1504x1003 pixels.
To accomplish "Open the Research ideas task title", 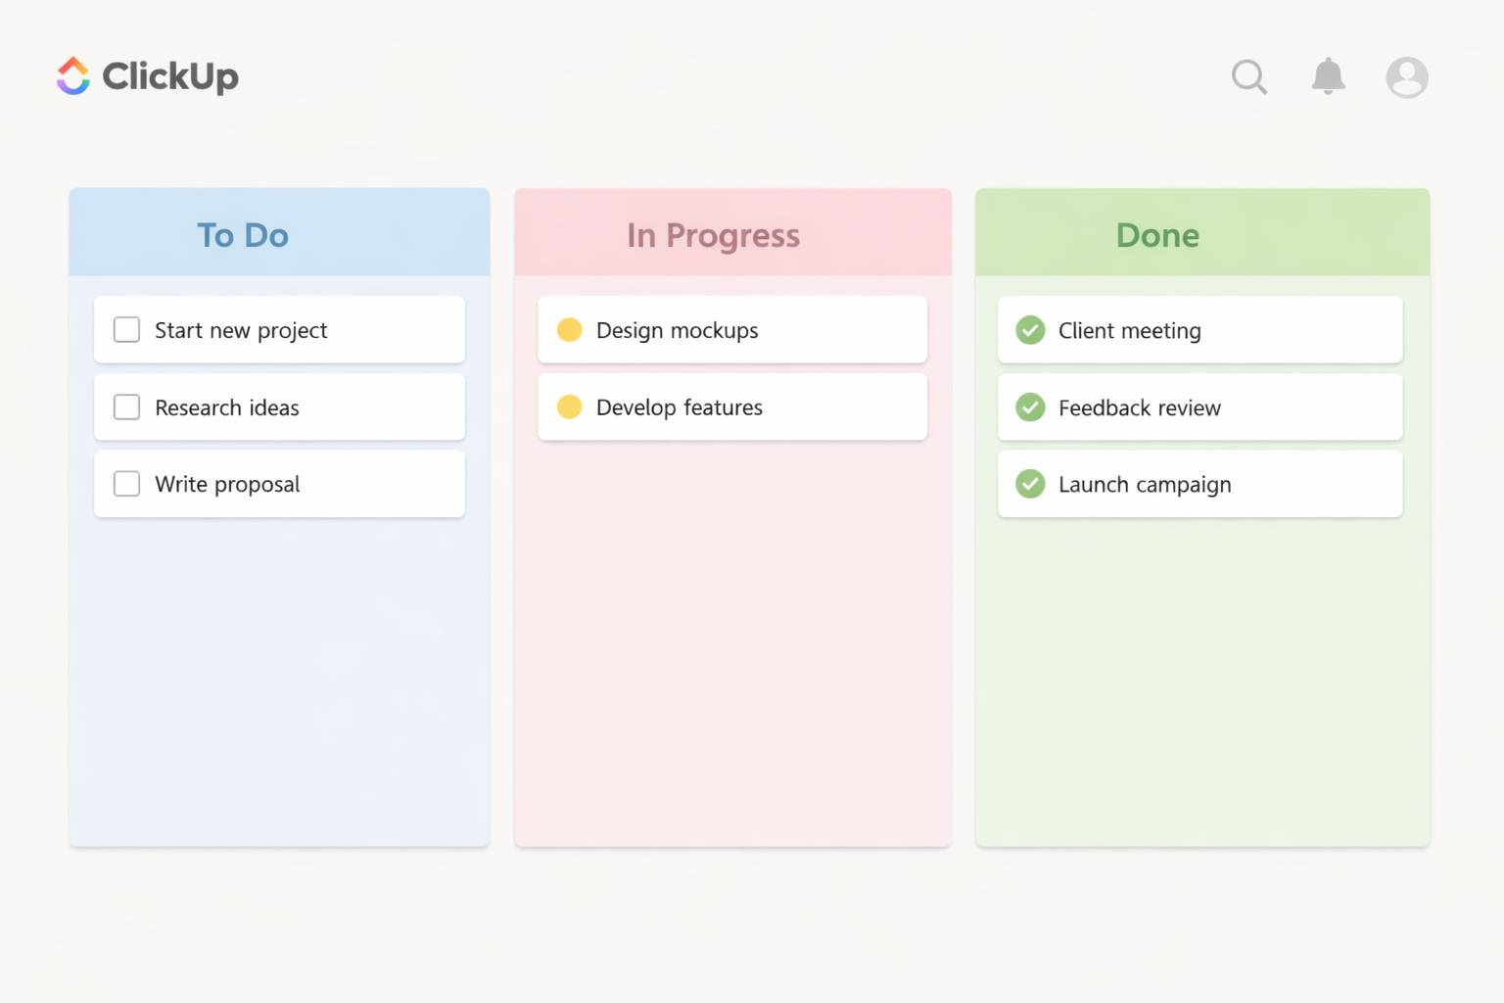I will (227, 407).
